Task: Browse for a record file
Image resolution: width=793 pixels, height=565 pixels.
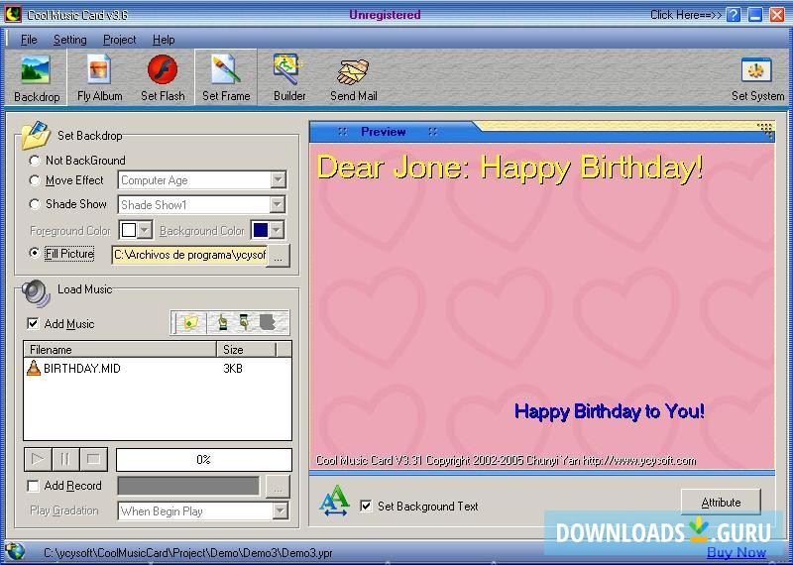Action: click(x=278, y=487)
